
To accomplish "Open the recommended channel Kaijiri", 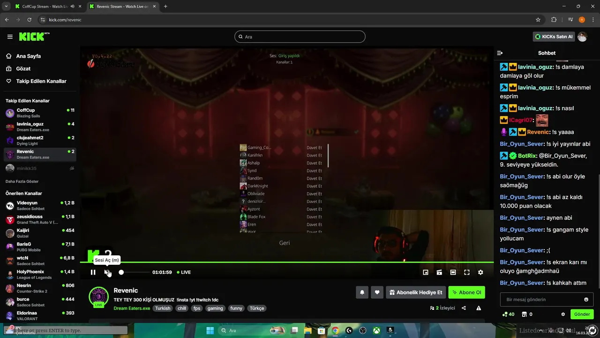I will [x=40, y=233].
